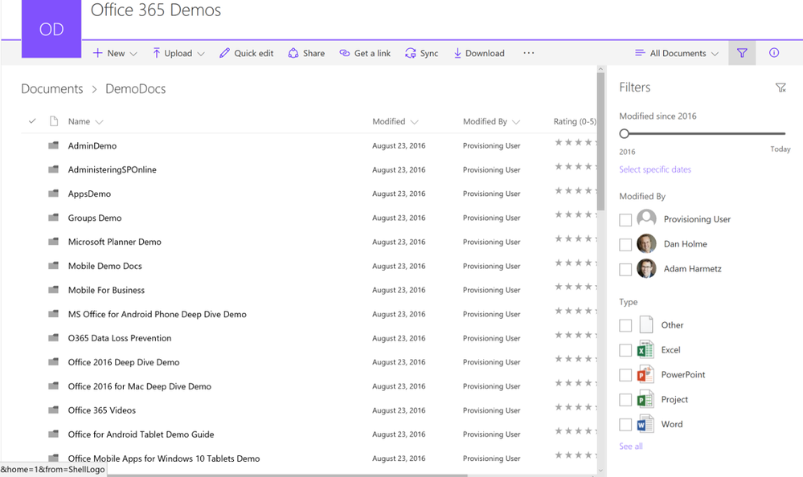Viewport: 803px width, 477px height.
Task: Open Mobile Demo Docs folder
Action: 105,266
